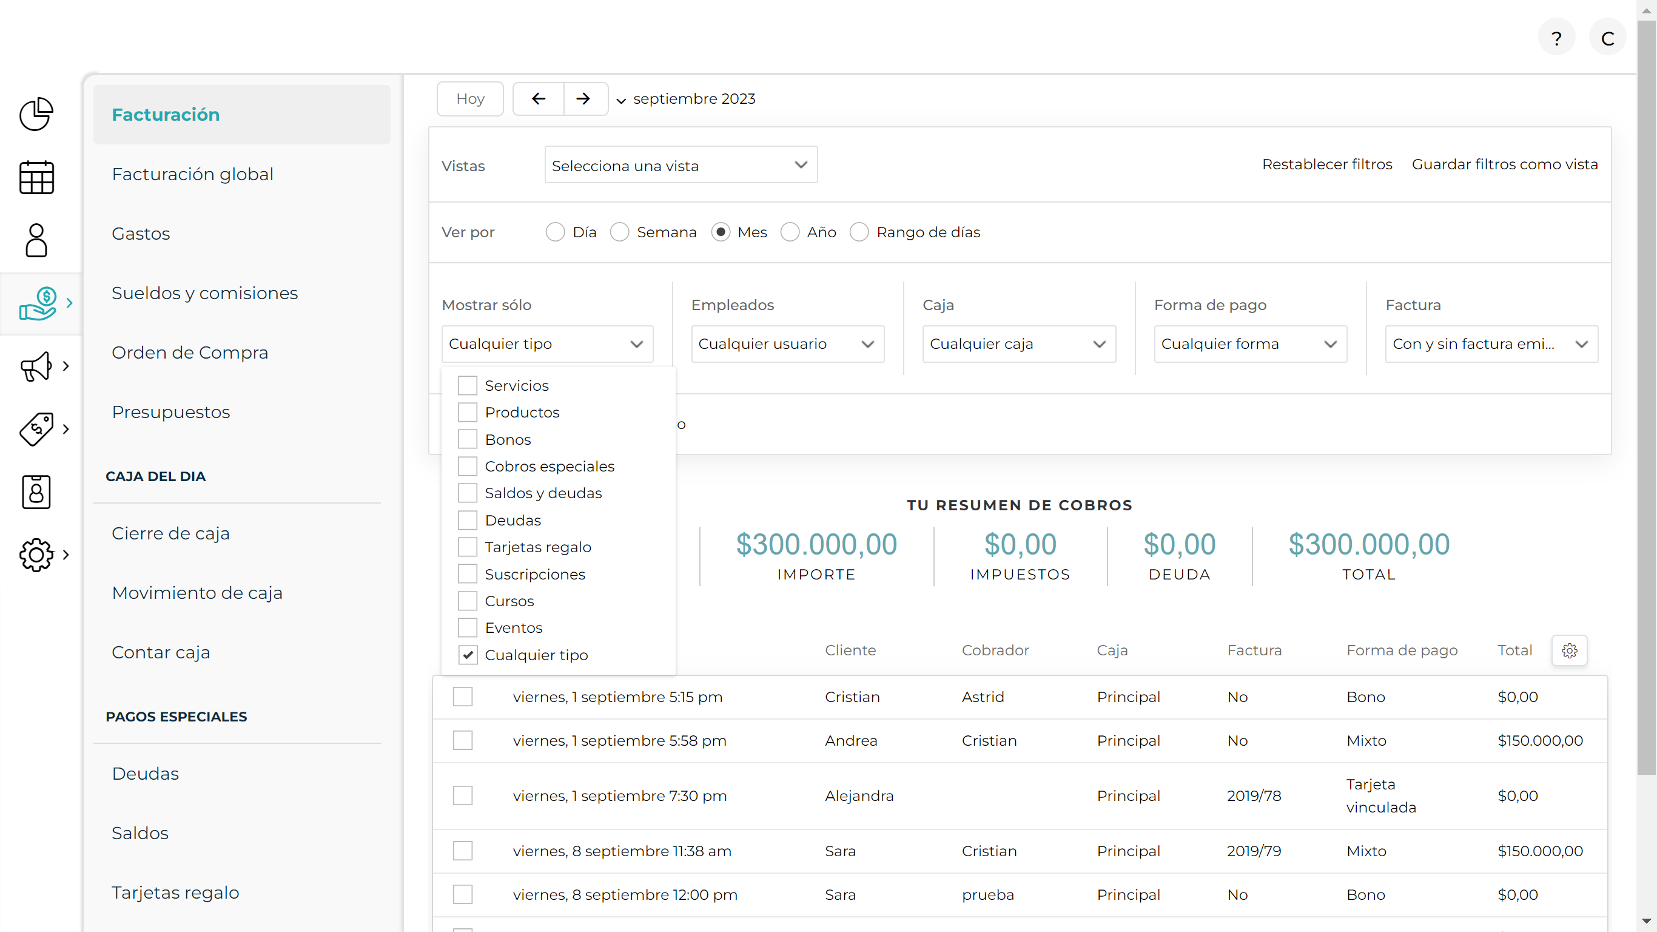The height and width of the screenshot is (932, 1657).
Task: Go to next month with right arrow
Action: (583, 98)
